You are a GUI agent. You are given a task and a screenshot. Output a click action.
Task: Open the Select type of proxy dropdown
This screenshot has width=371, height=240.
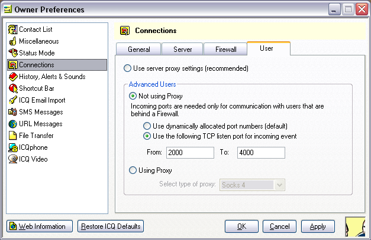click(279, 185)
